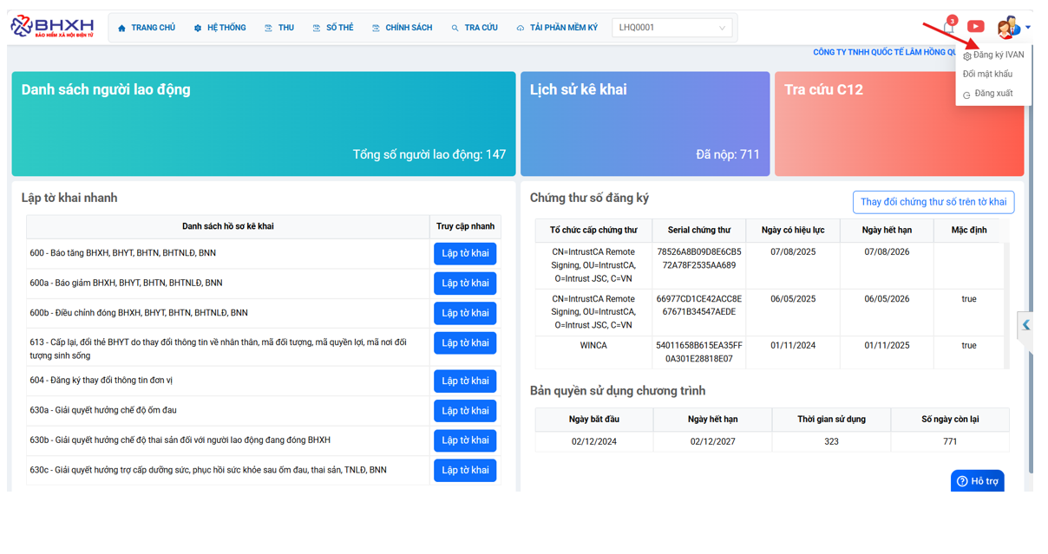Open the Danh sách người lao động card
Image resolution: width=1048 pixels, height=554 pixels.
(x=264, y=124)
